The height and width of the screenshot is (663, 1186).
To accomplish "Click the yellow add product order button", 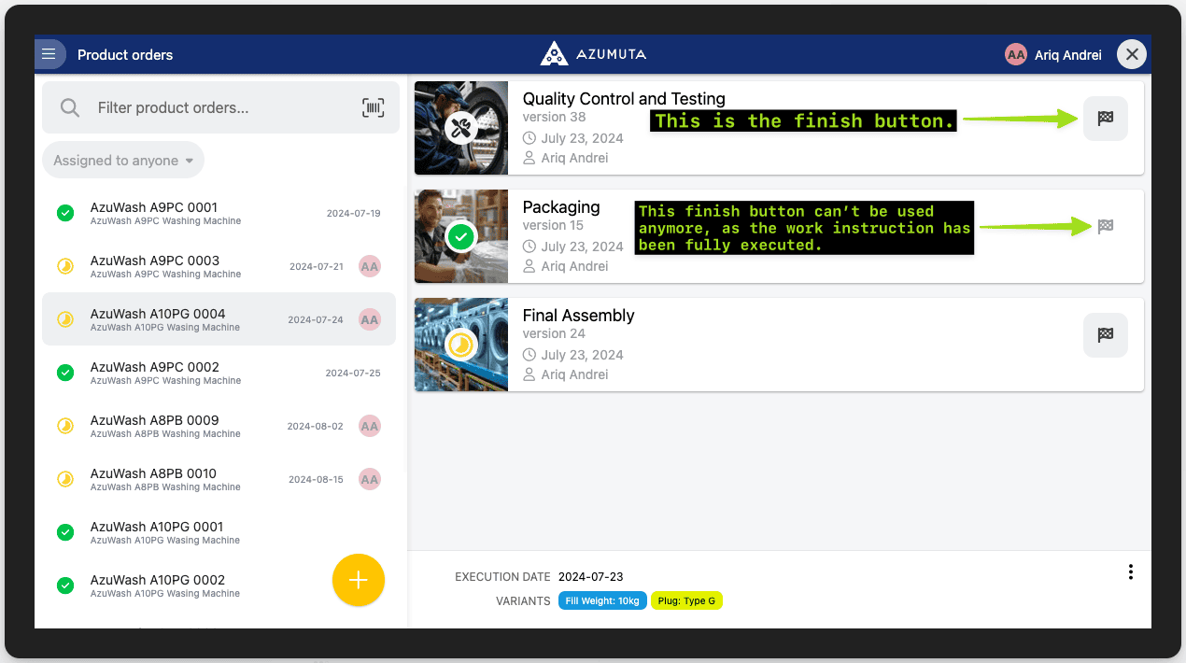I will click(x=358, y=580).
